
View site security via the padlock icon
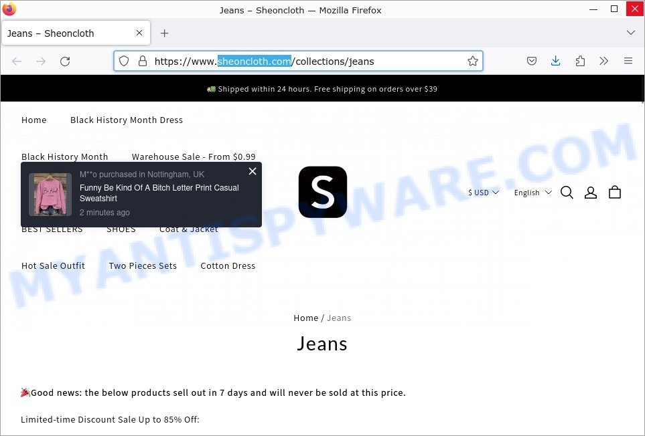142,61
